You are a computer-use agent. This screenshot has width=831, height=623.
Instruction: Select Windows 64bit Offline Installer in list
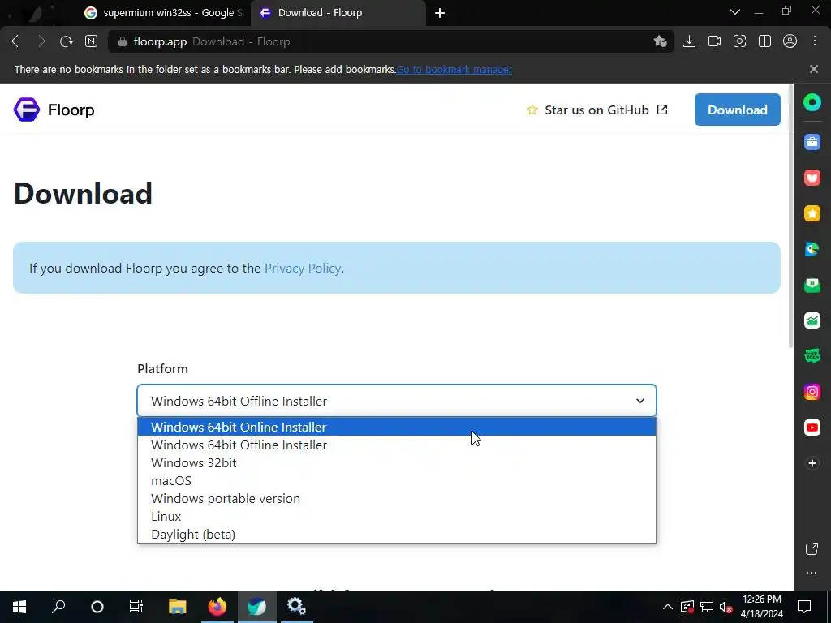396,445
